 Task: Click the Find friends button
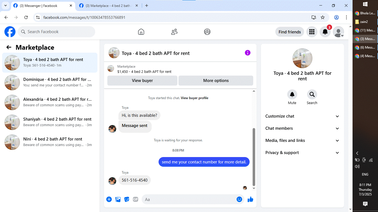[290, 32]
